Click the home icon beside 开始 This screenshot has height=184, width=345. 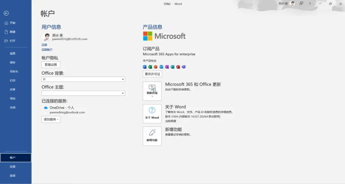tap(6, 23)
